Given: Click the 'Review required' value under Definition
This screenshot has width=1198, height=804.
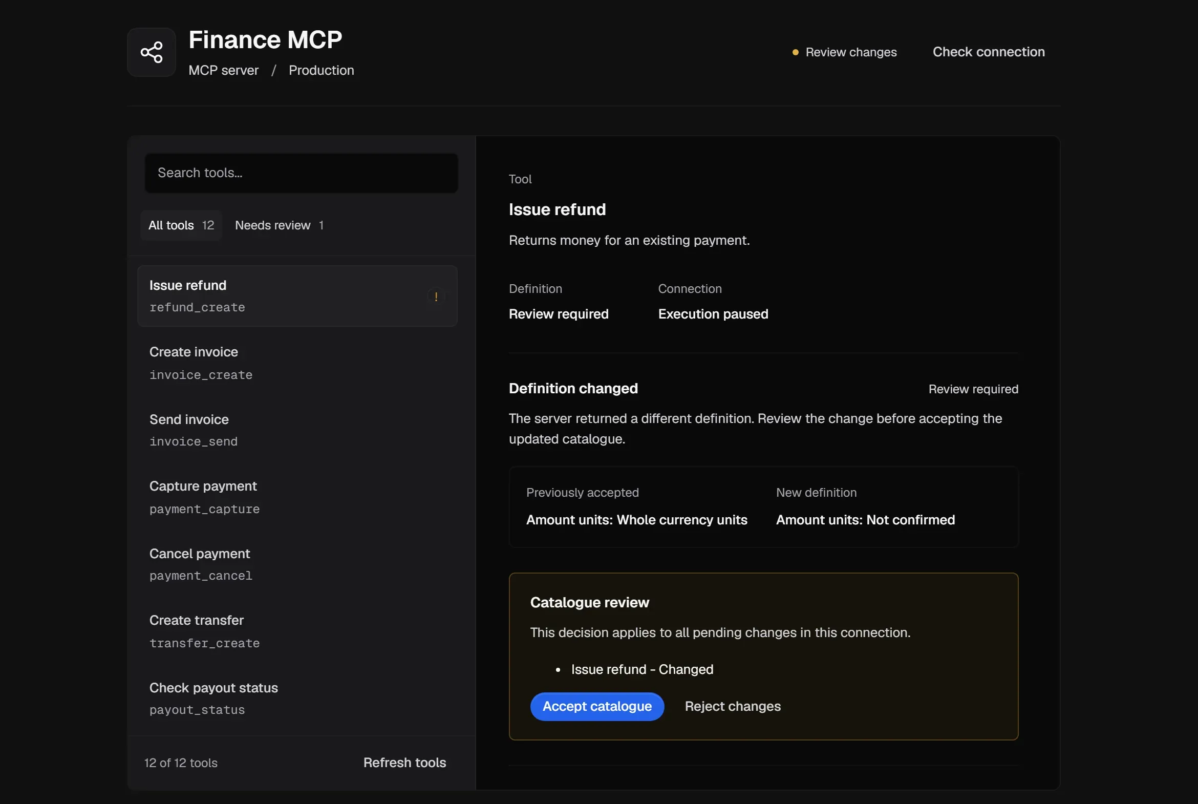Looking at the screenshot, I should click(559, 314).
